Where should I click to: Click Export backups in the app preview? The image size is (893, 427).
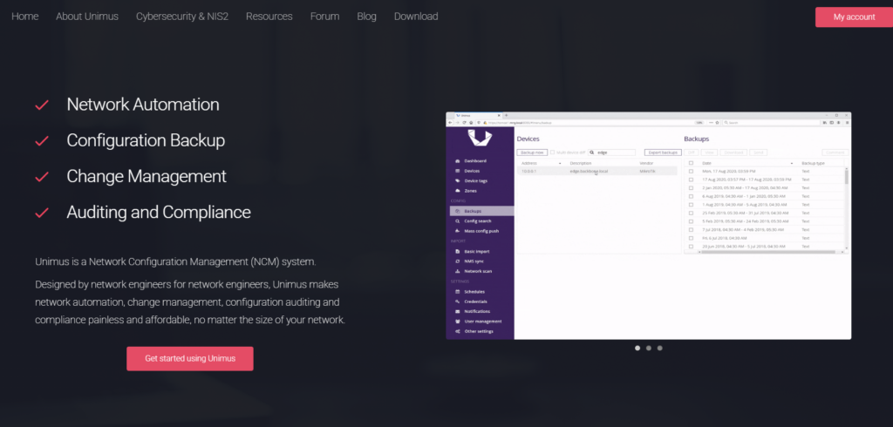(663, 152)
